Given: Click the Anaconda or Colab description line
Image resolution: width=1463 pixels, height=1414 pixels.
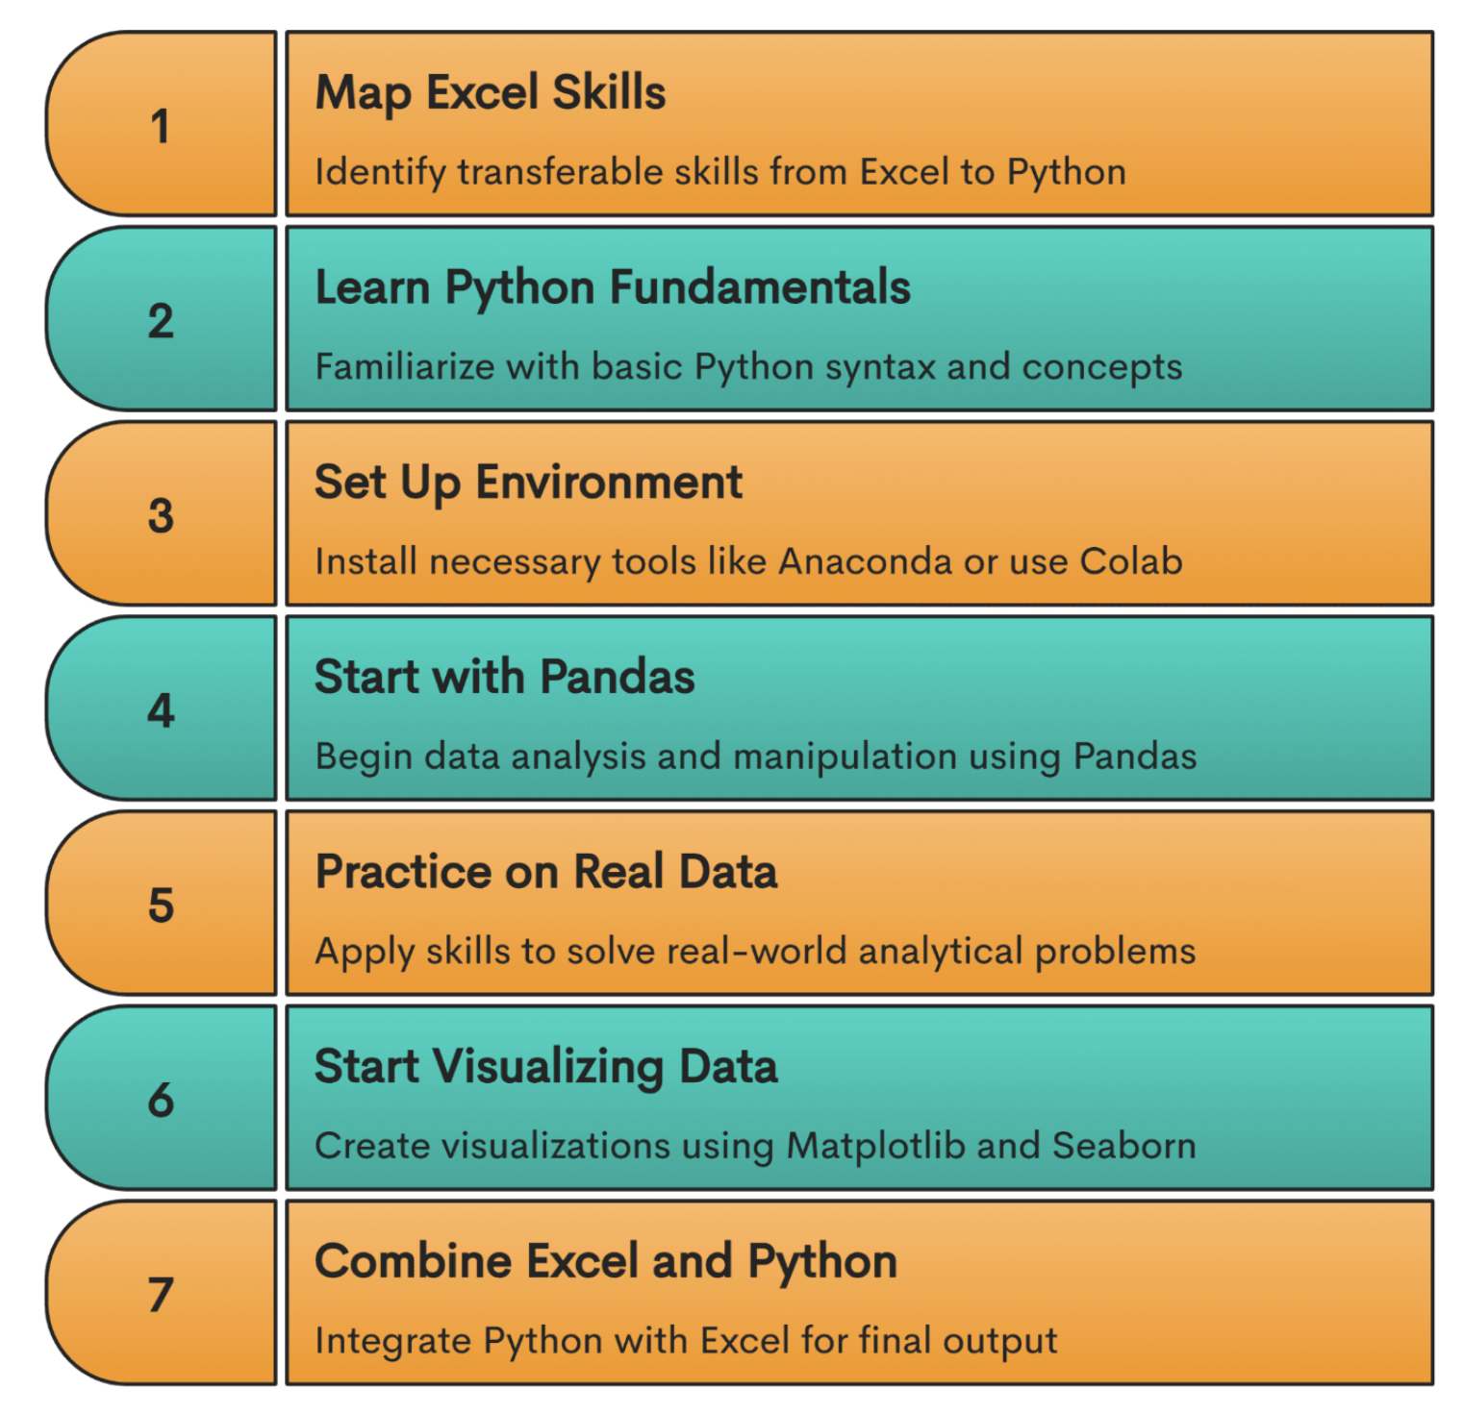Looking at the screenshot, I should [x=748, y=561].
